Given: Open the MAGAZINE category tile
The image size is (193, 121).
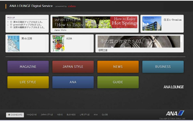Looking at the screenshot, I should (28, 67).
